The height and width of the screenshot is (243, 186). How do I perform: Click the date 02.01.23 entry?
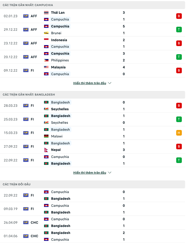tap(10, 16)
